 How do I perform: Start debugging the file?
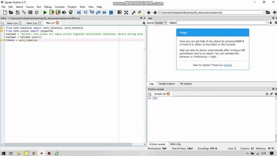(79, 13)
